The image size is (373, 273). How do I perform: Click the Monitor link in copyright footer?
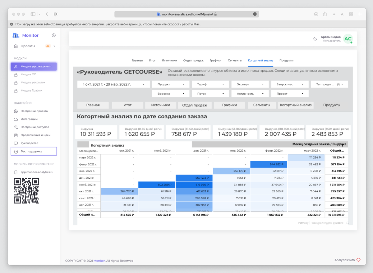pos(99,261)
